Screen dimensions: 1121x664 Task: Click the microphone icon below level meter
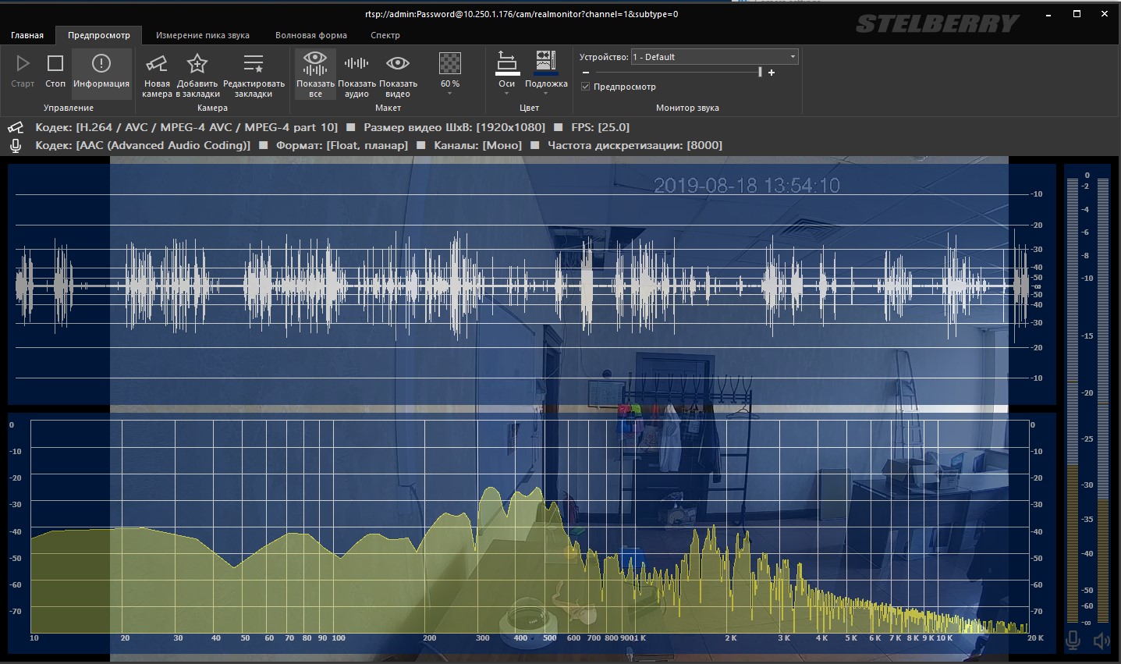pyautogui.click(x=1073, y=641)
